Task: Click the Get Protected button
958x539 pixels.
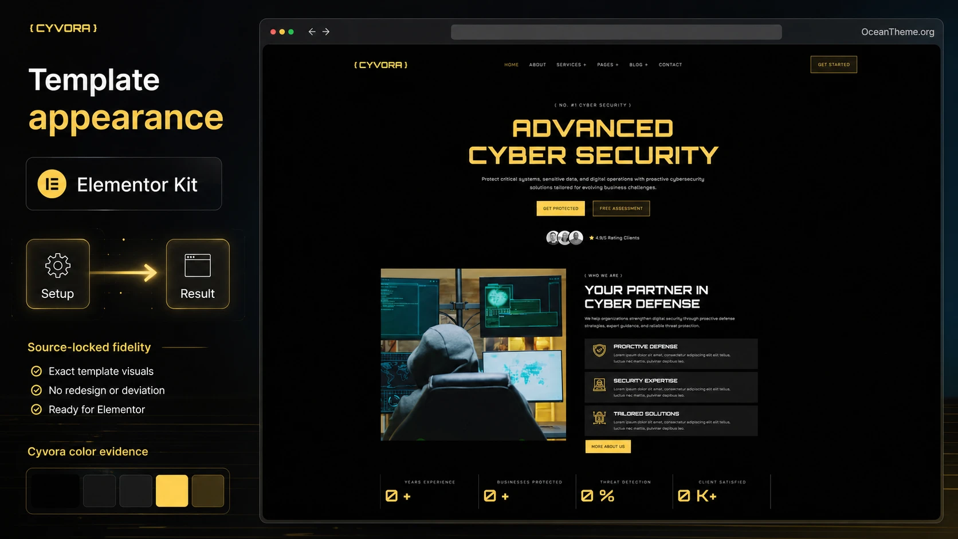Action: pos(560,208)
